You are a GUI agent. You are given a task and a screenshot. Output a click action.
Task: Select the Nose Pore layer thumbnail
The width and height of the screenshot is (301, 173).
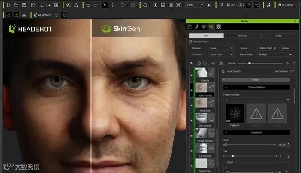201,164
